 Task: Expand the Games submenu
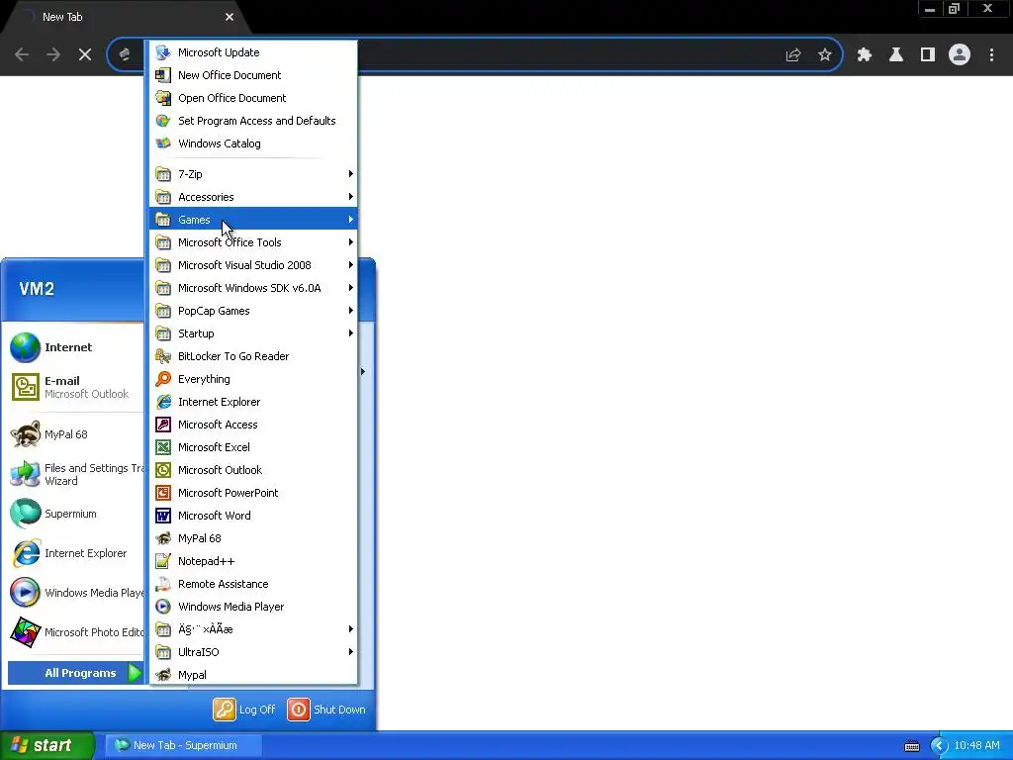pos(253,219)
